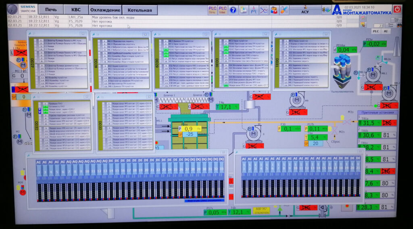413x229 pixels.
Task: Click the blue help question mark icon
Action: point(233,10)
